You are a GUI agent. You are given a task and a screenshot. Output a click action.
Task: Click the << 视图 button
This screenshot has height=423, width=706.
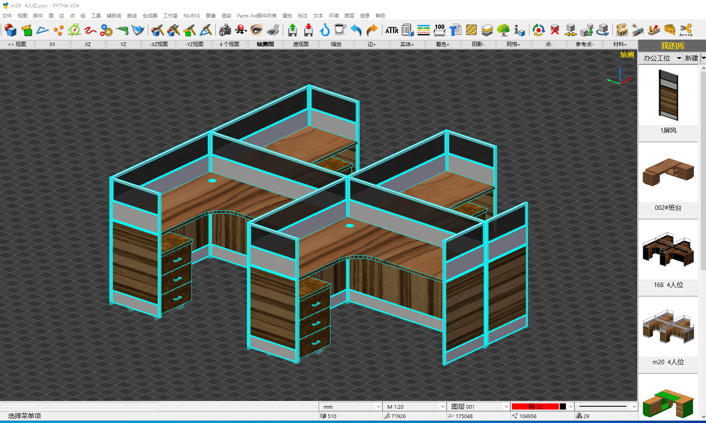click(x=17, y=44)
